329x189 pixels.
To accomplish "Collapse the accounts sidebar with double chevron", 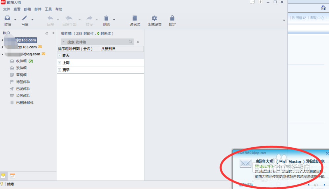I will point(47,33).
